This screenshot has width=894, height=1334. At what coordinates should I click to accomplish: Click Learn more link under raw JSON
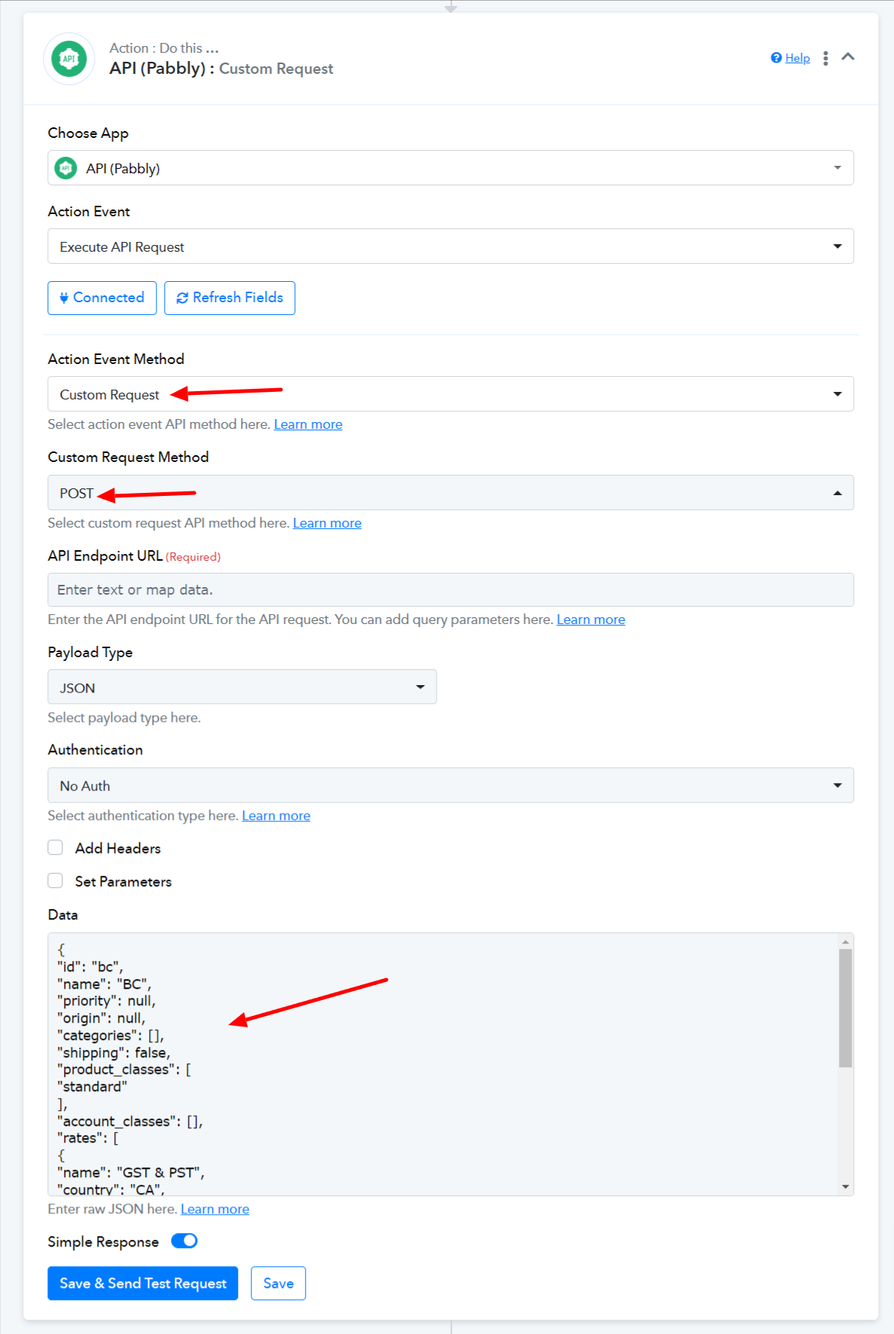[x=215, y=1209]
